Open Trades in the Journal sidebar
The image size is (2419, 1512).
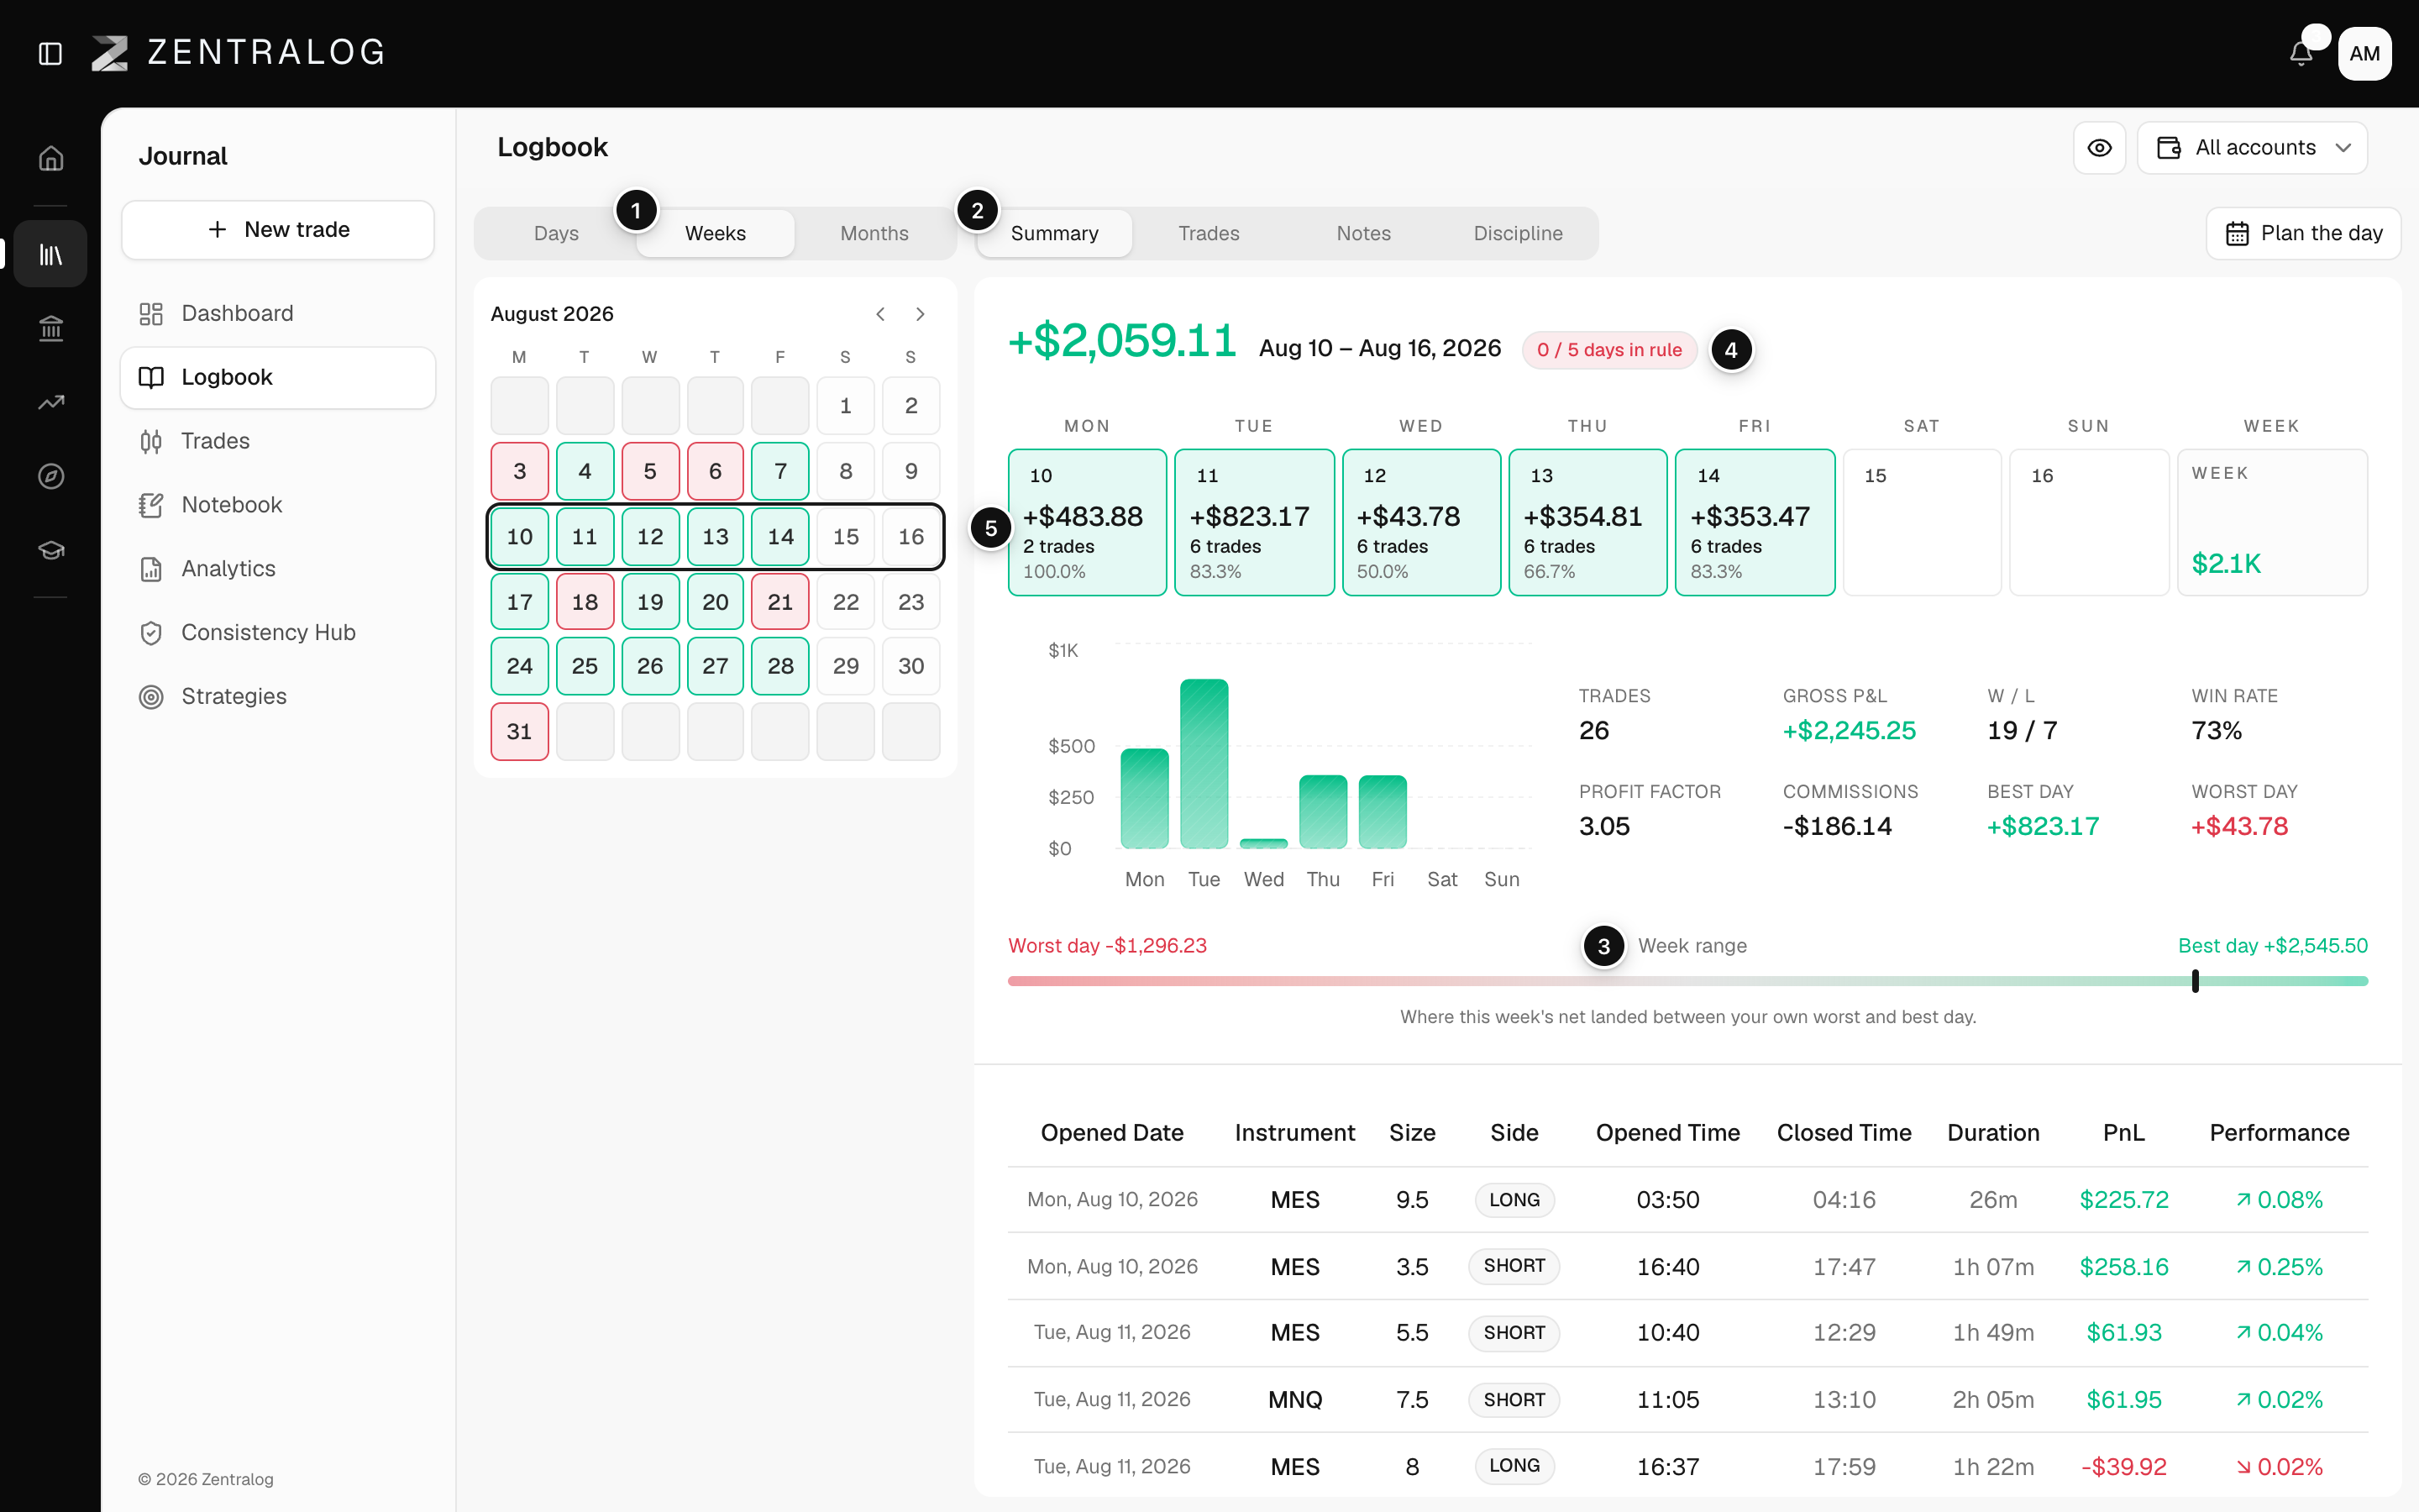pos(278,441)
